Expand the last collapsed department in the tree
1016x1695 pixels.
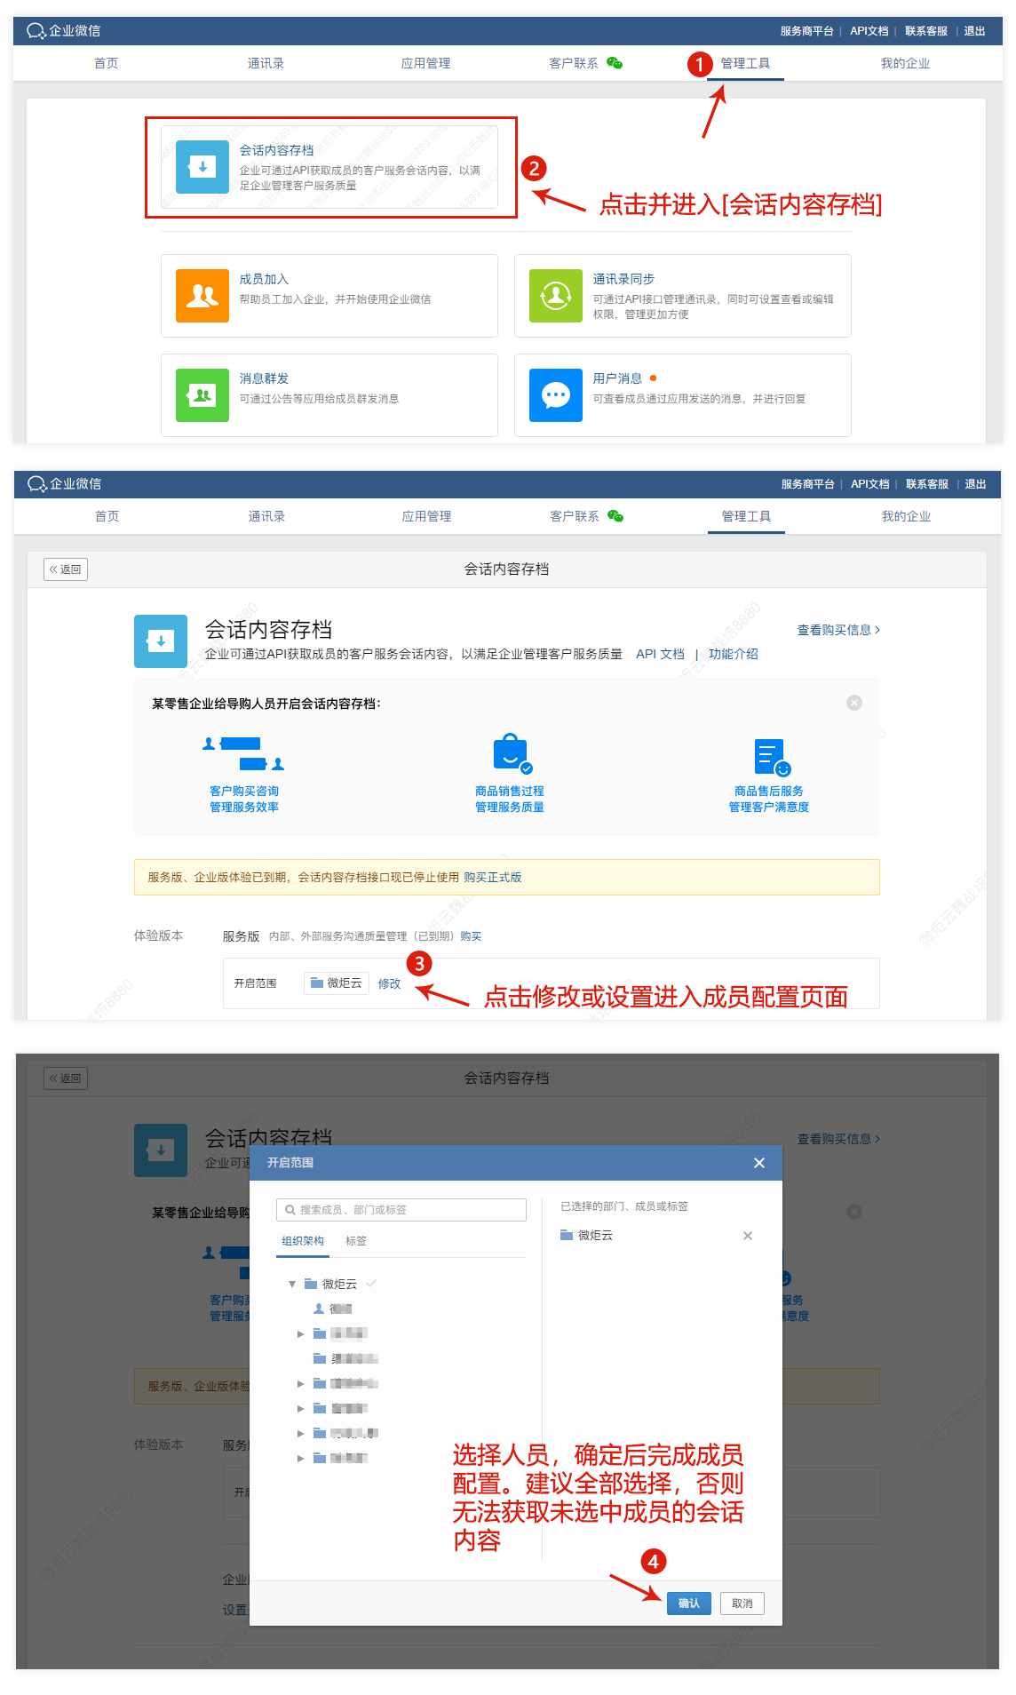pos(301,1458)
